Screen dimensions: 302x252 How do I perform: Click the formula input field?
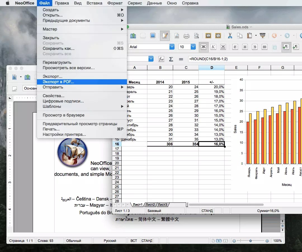tap(245, 59)
